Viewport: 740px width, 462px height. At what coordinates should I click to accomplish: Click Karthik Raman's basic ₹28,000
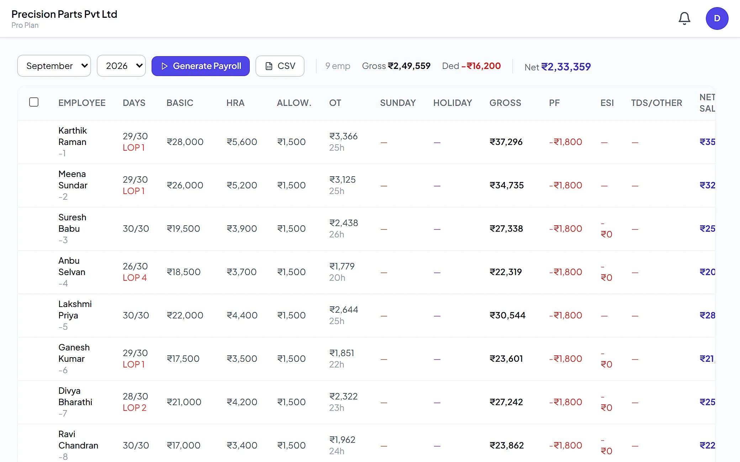click(185, 142)
